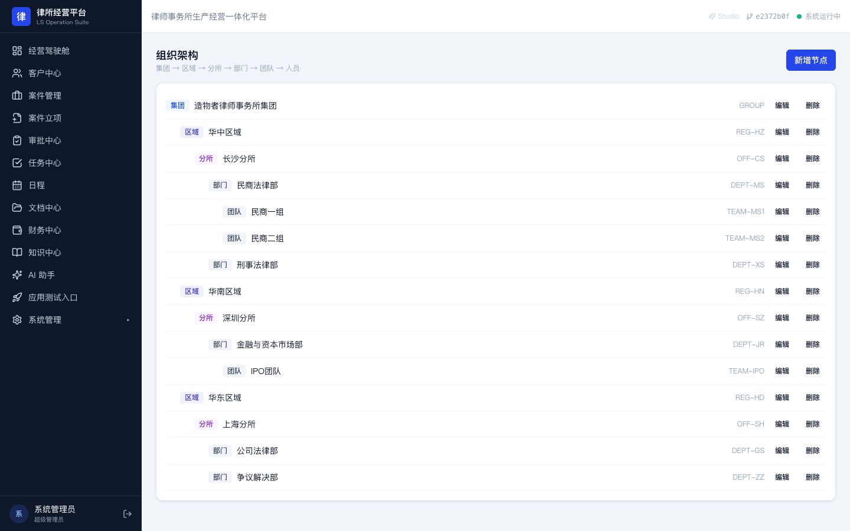Edit the IPO团队 row

click(782, 371)
